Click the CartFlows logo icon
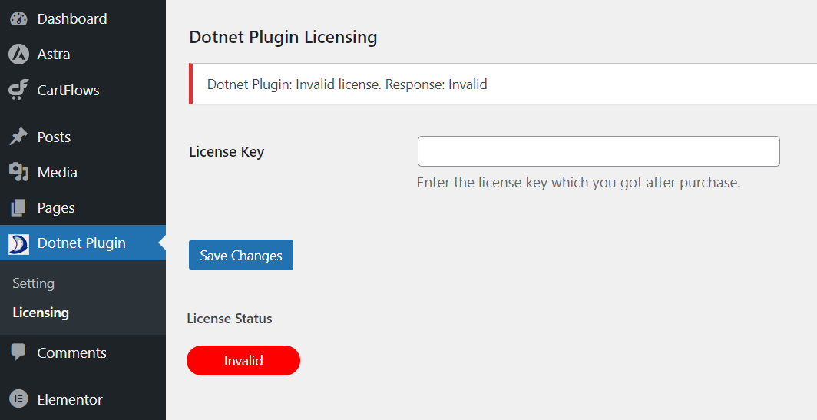The image size is (817, 420). (x=18, y=90)
